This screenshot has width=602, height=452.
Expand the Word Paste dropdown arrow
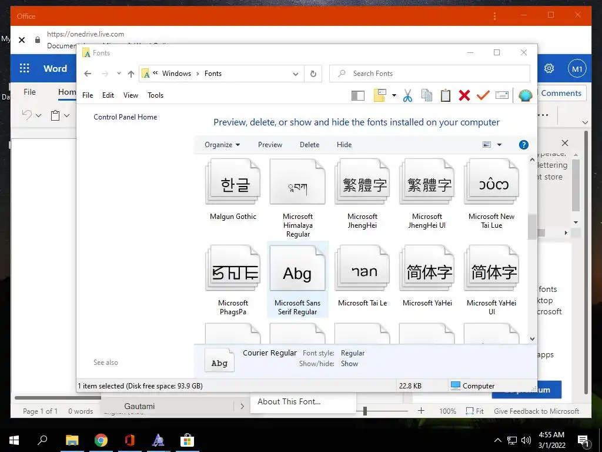tap(67, 115)
